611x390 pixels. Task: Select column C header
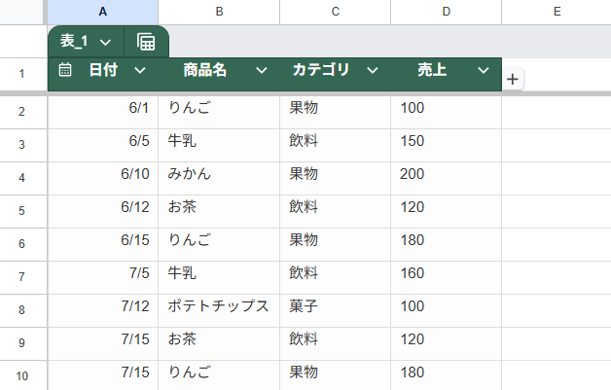336,12
